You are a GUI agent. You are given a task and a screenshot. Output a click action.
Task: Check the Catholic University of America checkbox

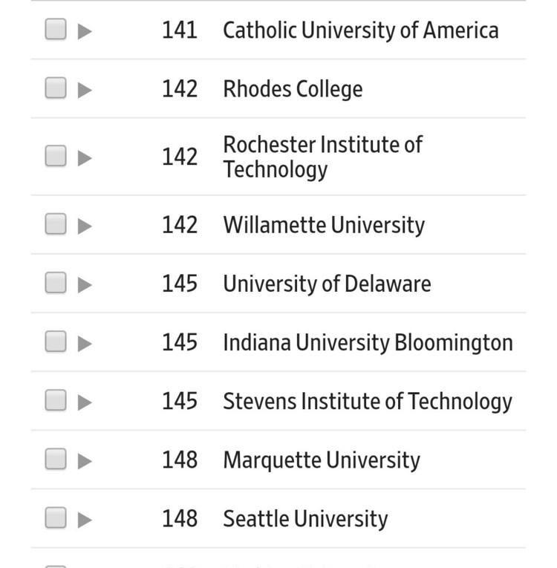[x=56, y=30]
